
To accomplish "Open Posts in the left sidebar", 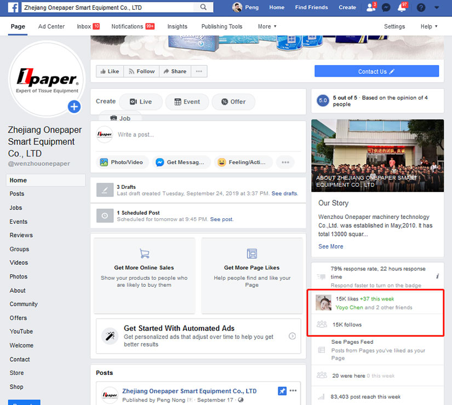I will pyautogui.click(x=17, y=194).
